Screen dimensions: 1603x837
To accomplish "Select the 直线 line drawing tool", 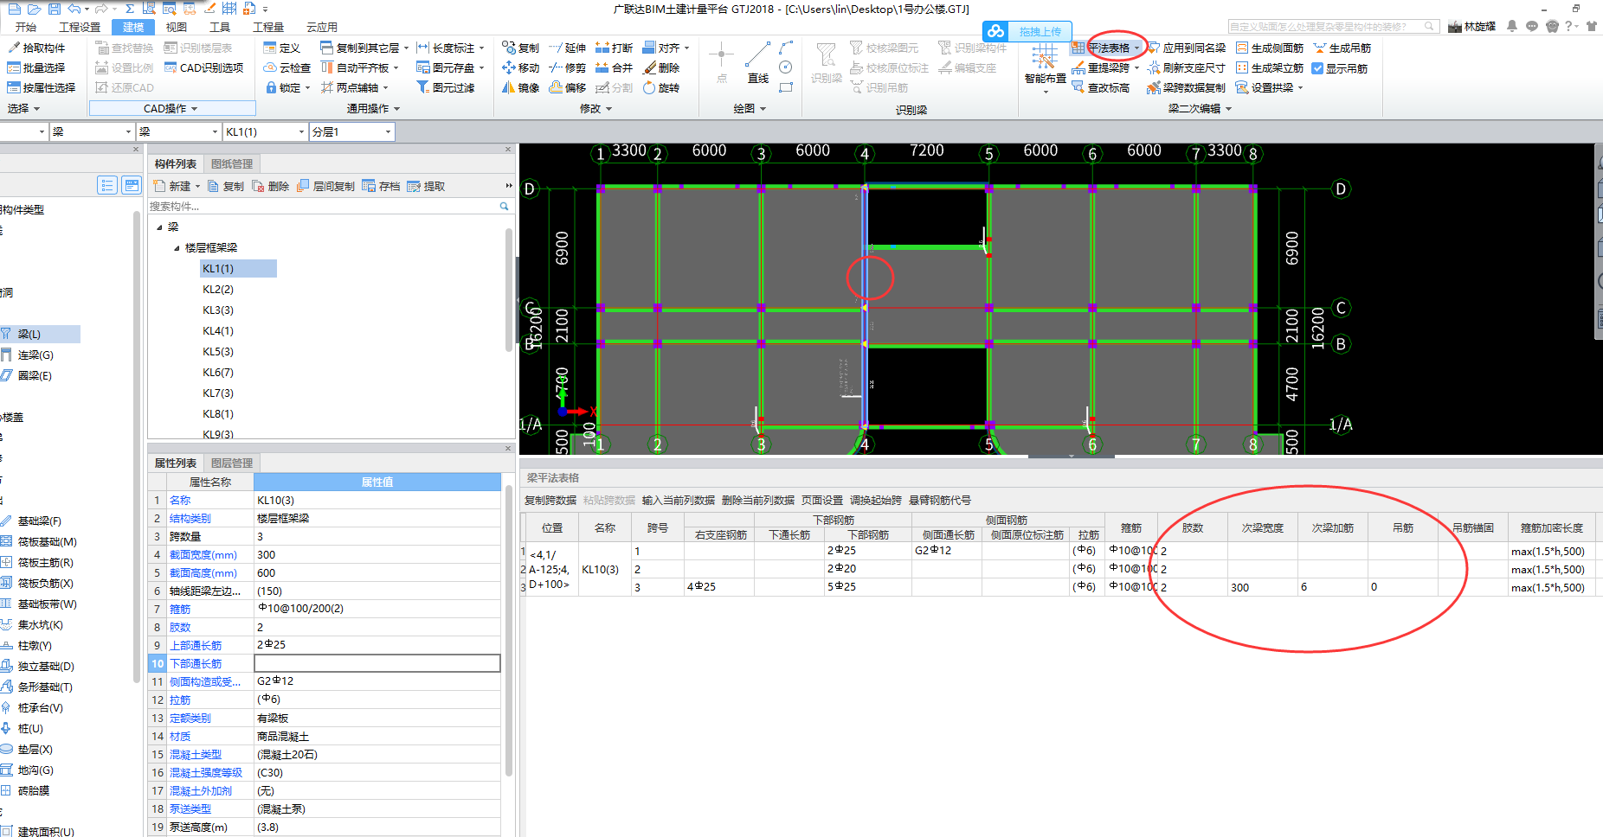I will [758, 62].
